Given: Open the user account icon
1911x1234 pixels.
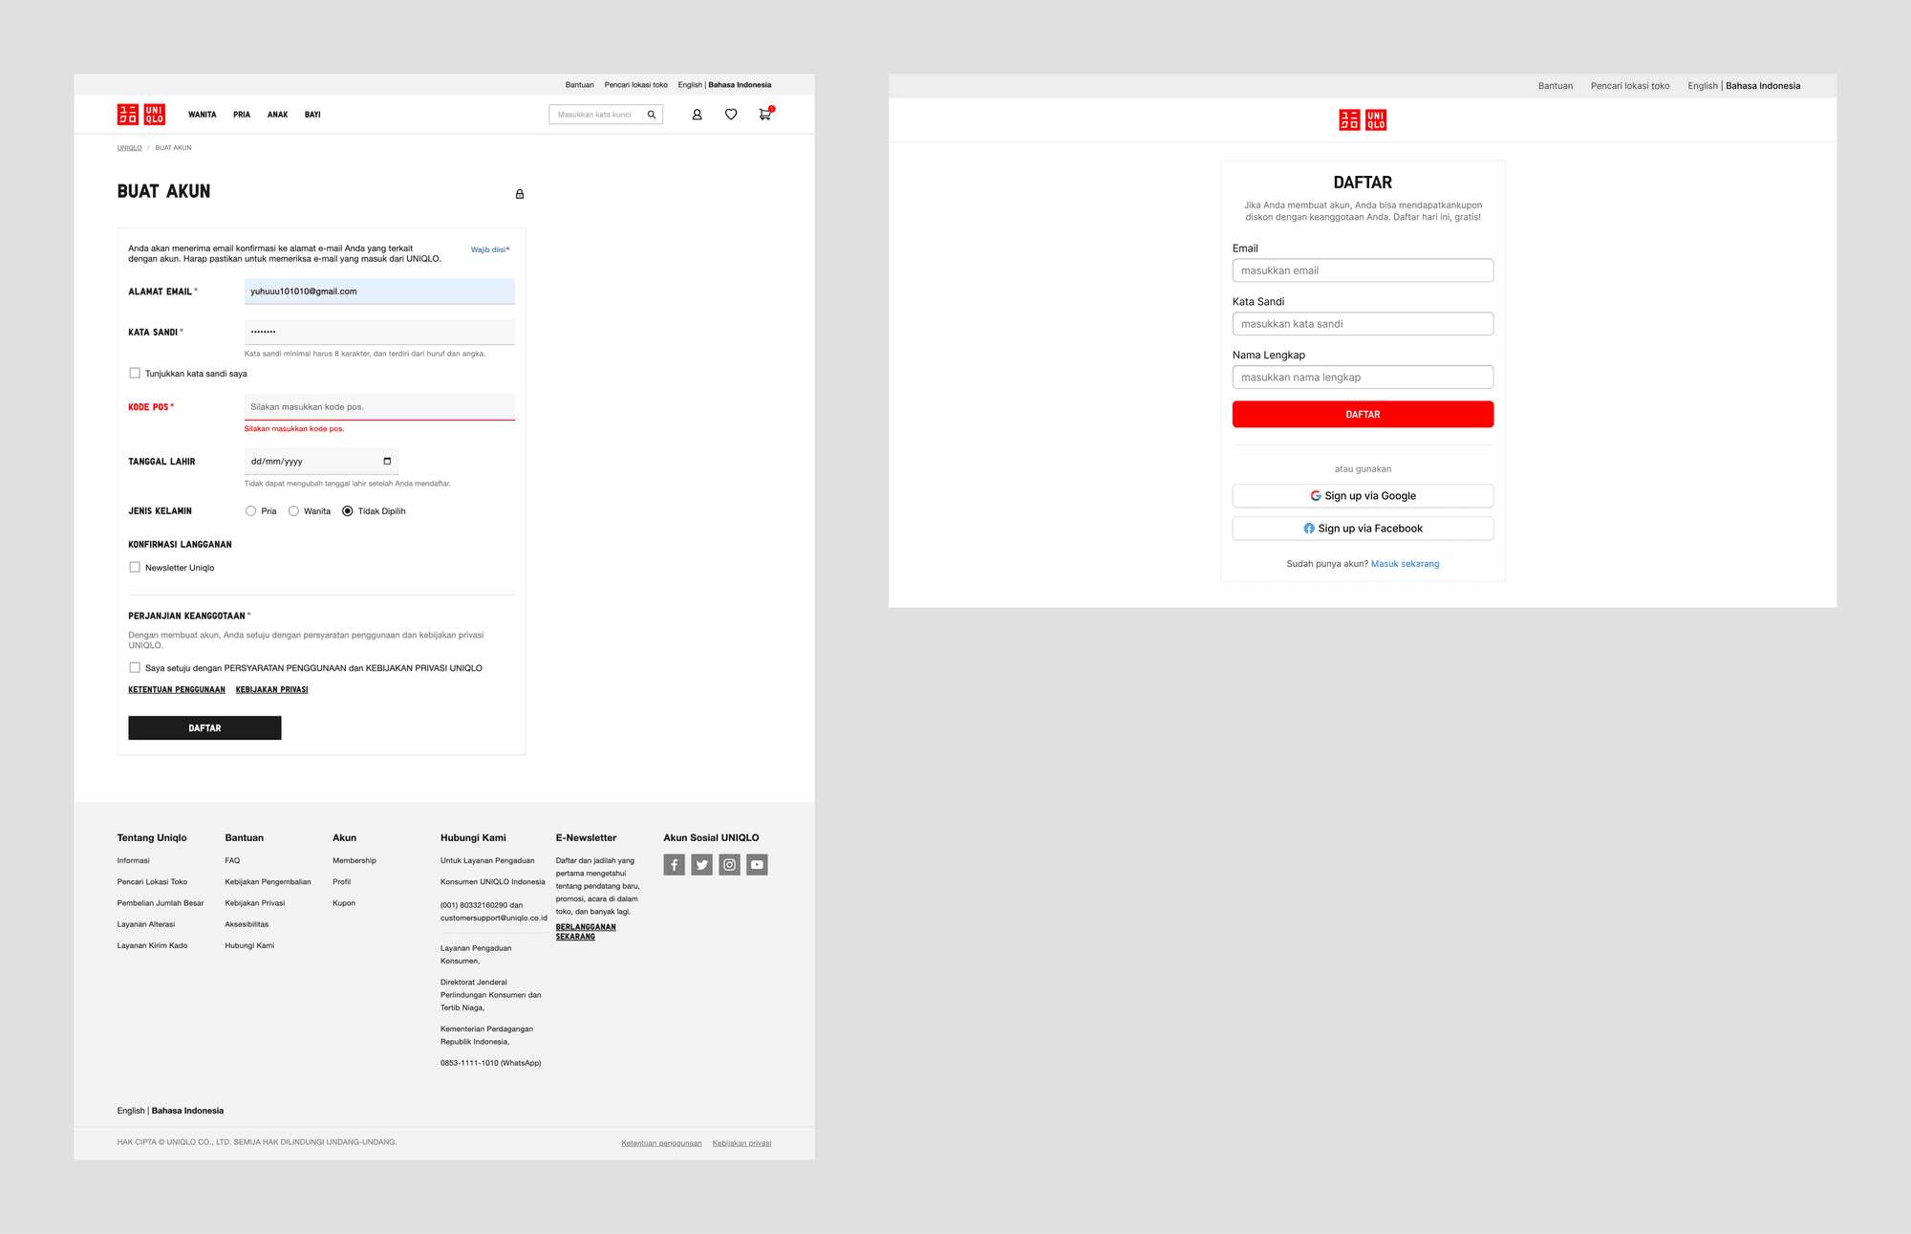Looking at the screenshot, I should coord(697,115).
